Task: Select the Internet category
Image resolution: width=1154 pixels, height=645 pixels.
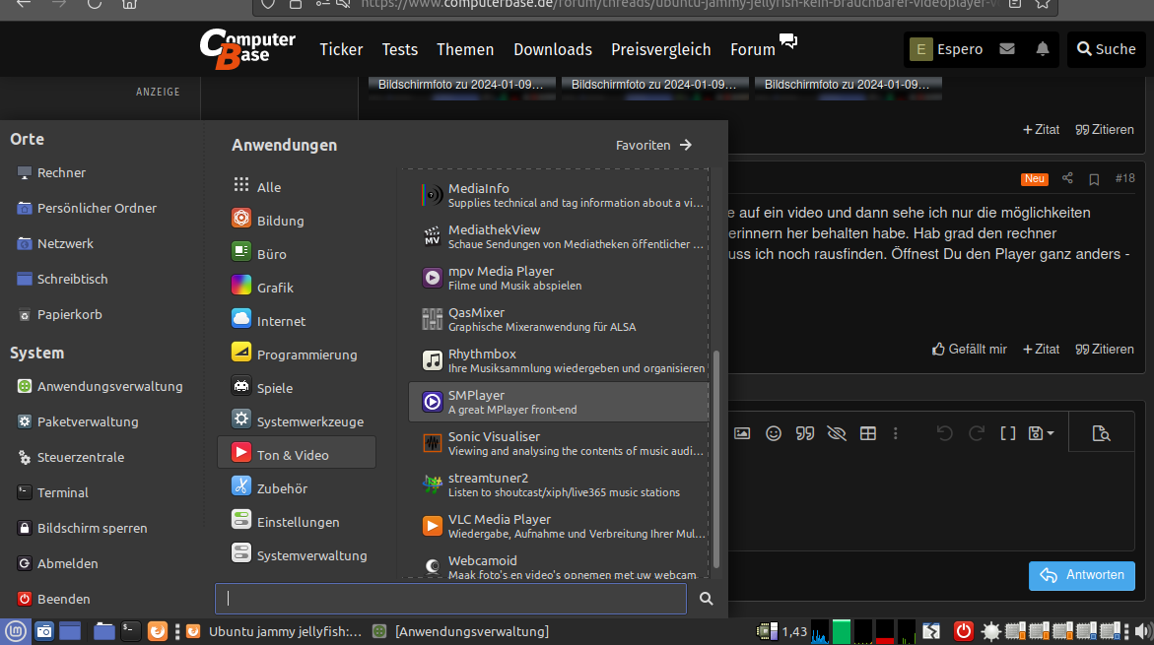Action: click(x=297, y=321)
